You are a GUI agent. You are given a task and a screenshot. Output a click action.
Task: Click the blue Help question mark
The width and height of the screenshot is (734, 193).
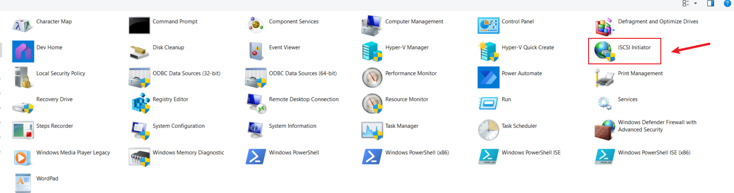[727, 3]
